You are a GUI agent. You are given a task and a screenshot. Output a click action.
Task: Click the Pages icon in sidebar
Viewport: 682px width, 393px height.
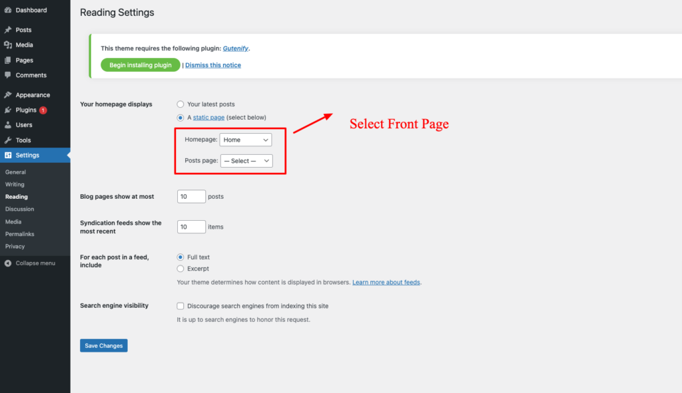coord(8,61)
